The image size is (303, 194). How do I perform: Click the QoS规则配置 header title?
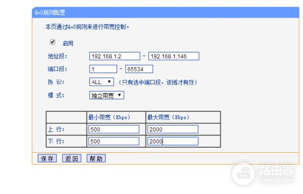(50, 13)
